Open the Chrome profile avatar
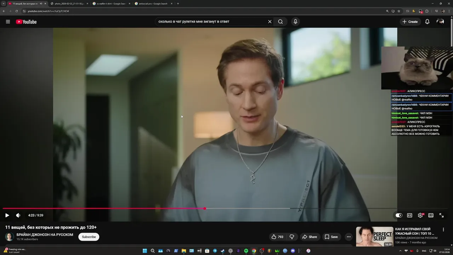The width and height of the screenshot is (453, 255). click(443, 11)
